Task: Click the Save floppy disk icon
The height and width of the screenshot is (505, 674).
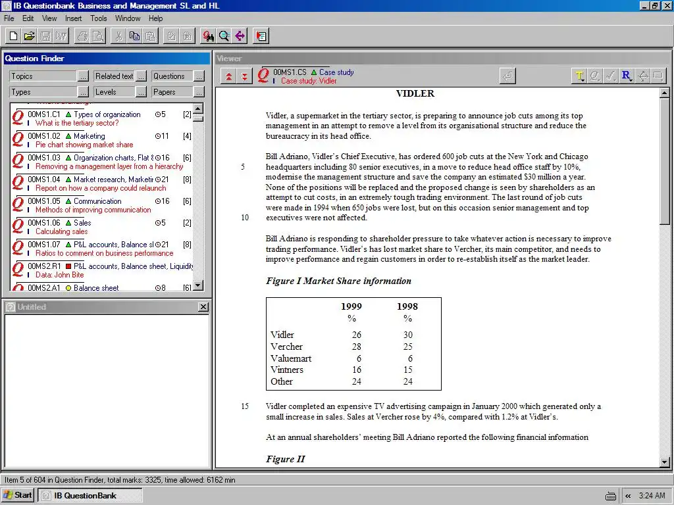Action: click(45, 36)
